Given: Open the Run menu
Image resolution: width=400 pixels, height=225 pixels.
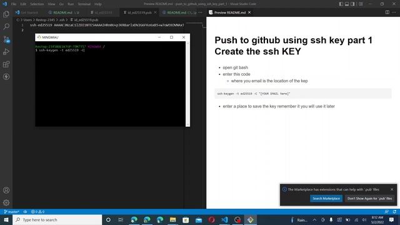Looking at the screenshot, I should coord(71,4).
